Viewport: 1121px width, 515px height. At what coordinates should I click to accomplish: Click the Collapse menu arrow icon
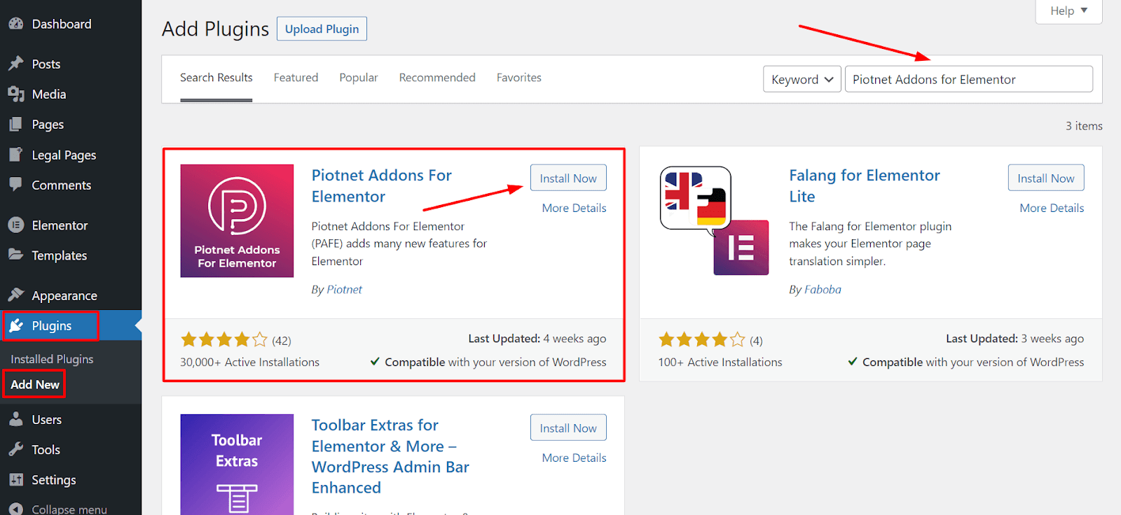click(x=15, y=509)
